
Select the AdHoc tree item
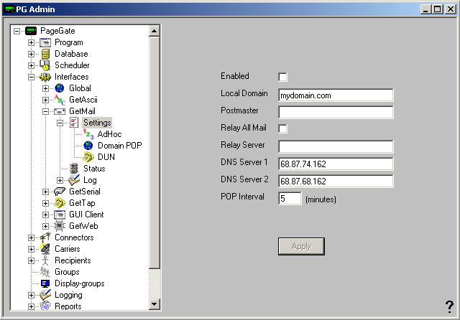click(109, 134)
